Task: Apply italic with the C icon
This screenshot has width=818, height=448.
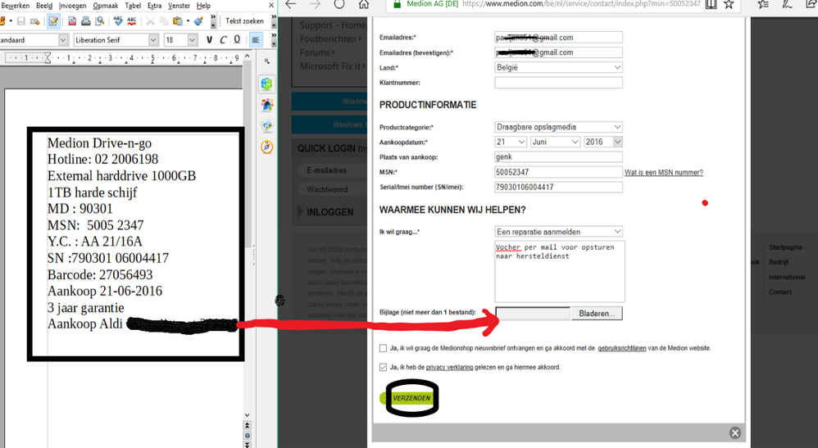Action: 223,39
